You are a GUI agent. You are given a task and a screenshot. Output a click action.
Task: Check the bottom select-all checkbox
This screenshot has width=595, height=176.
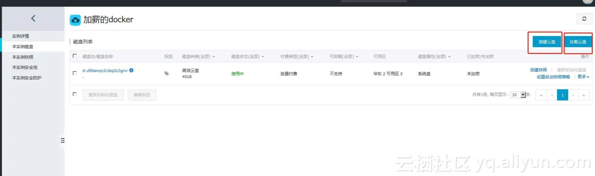75,94
